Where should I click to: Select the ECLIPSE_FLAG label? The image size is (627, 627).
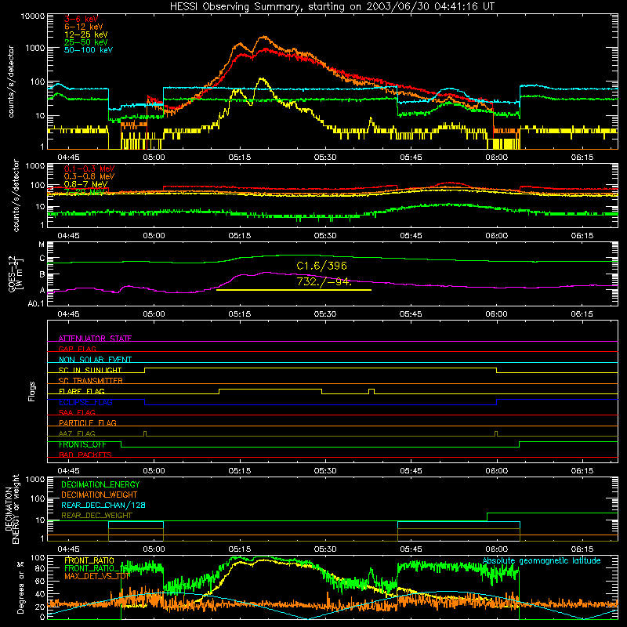coord(85,402)
